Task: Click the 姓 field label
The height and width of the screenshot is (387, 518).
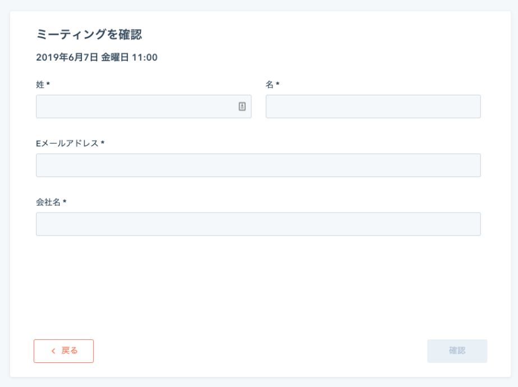Action: click(40, 84)
